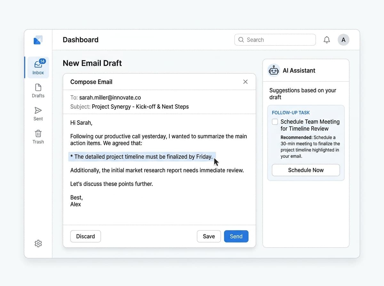The image size is (384, 286).
Task: Go to the Sent folder
Action: click(x=38, y=114)
